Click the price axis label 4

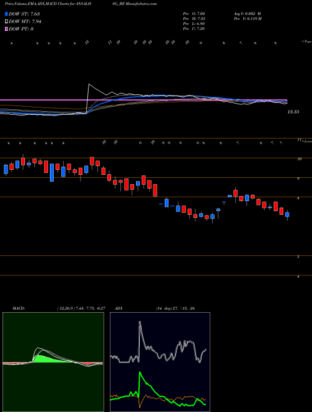click(298, 277)
